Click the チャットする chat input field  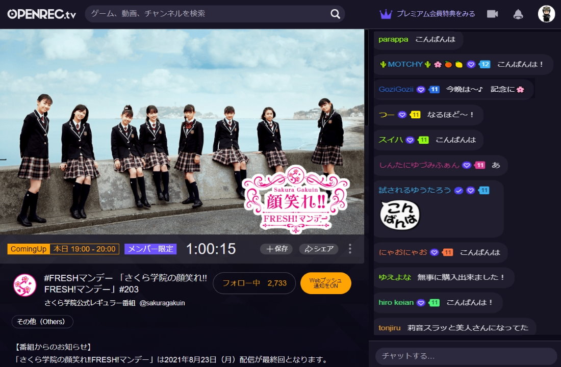click(466, 356)
